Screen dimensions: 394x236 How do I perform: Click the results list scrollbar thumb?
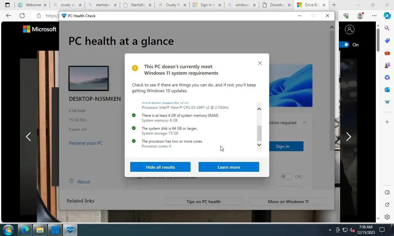click(259, 133)
